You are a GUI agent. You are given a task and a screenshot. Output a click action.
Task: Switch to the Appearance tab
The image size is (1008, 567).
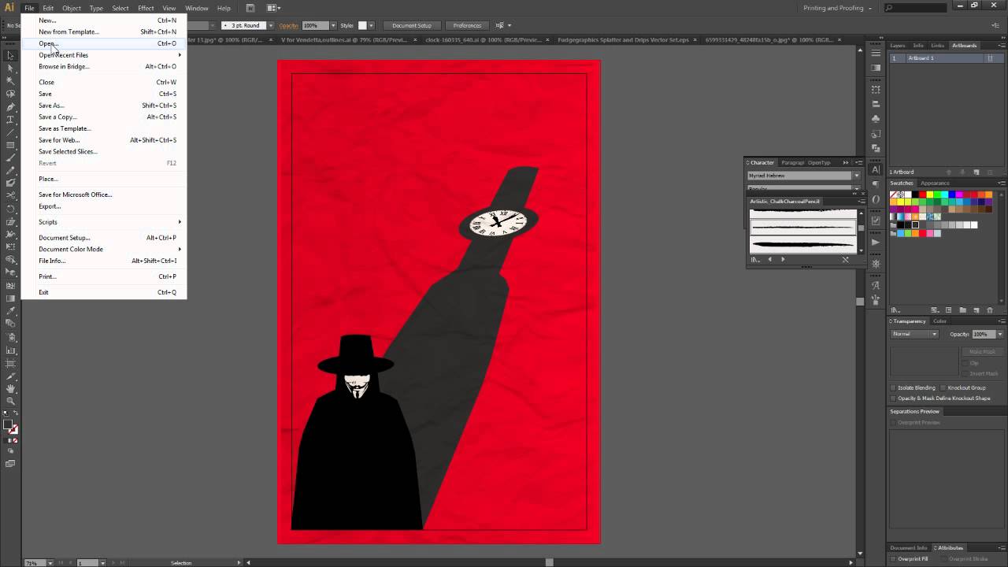(x=935, y=183)
